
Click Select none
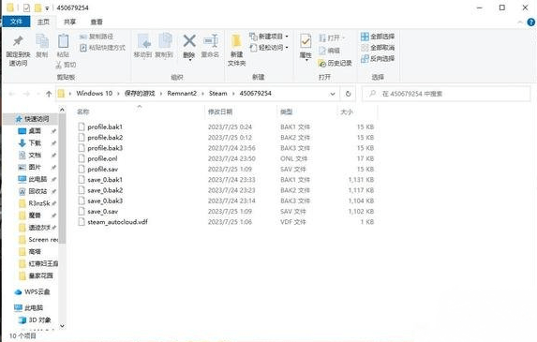click(x=378, y=47)
